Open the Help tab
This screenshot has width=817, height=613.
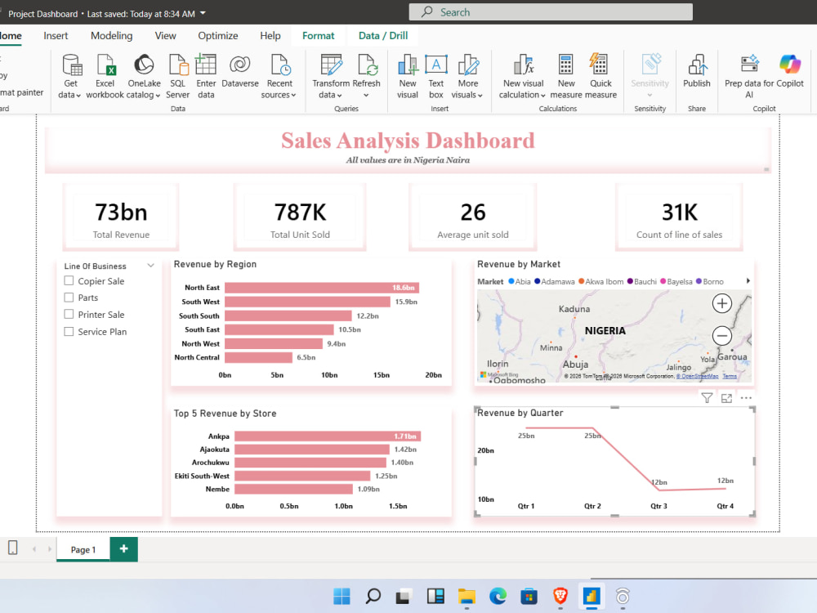point(270,36)
